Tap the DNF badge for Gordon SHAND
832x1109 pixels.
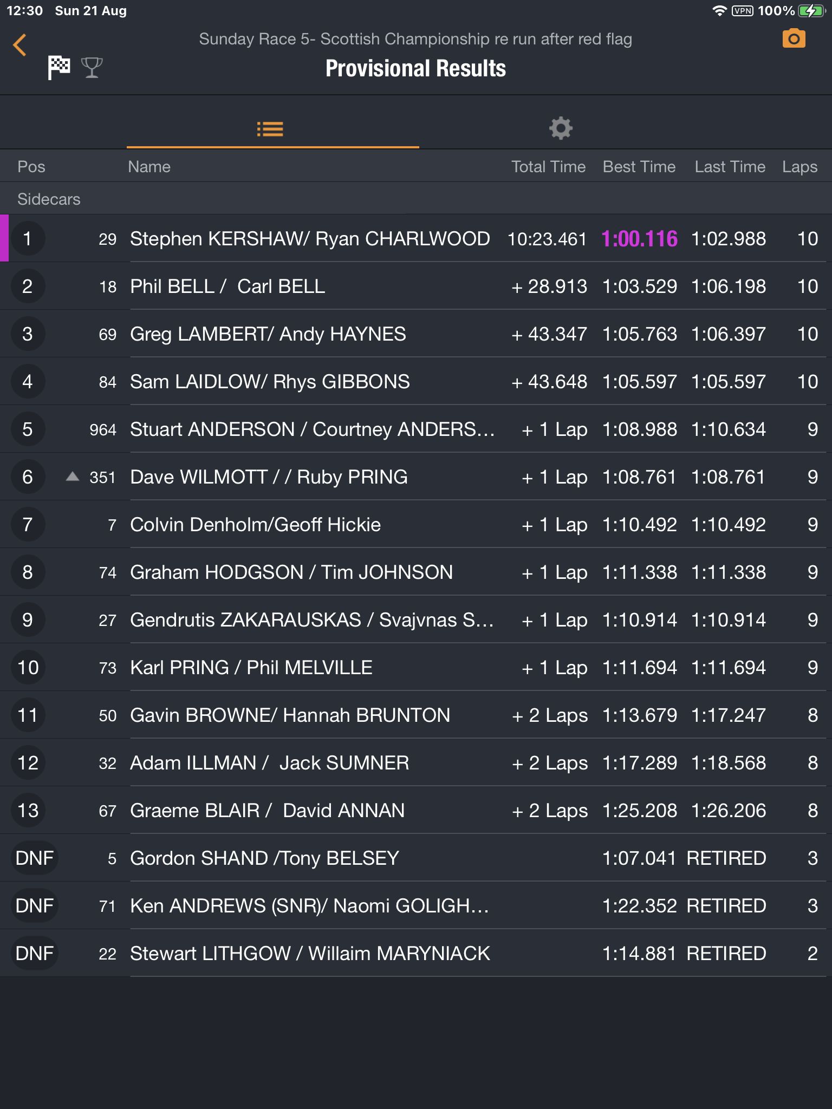[35, 858]
